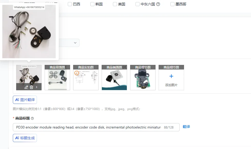
Task: Click the 88/128 character counter
Action: [x=169, y=127]
